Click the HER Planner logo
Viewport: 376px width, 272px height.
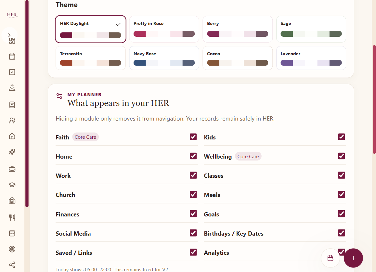12,15
